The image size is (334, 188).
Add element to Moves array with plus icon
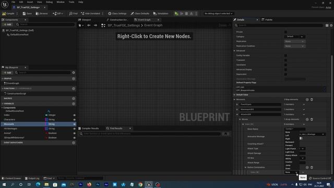coord(307,120)
